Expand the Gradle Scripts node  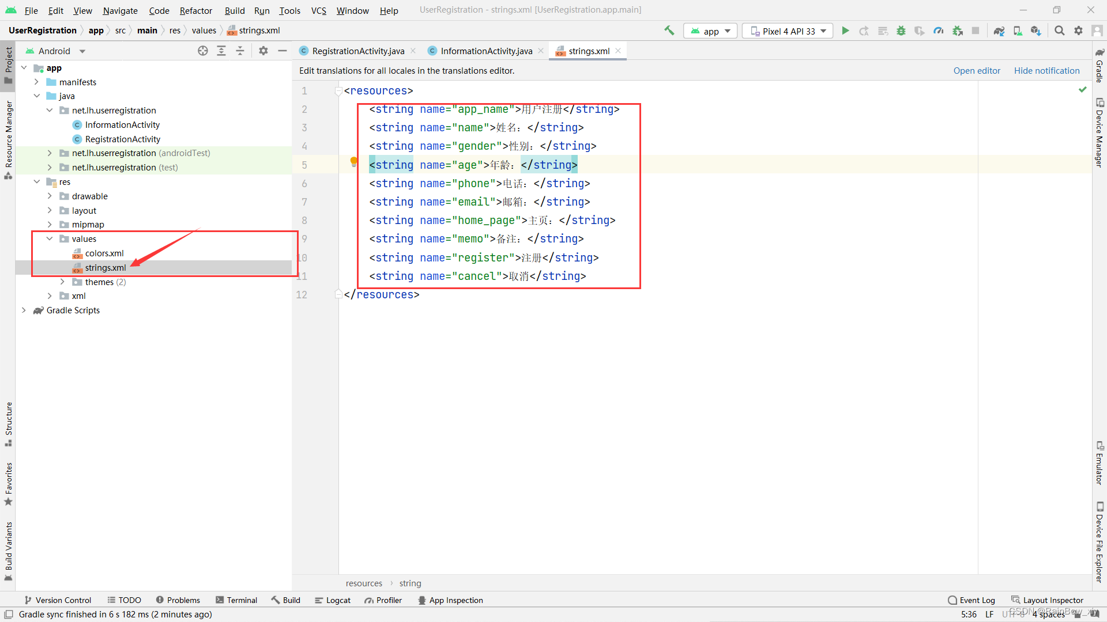coord(24,310)
